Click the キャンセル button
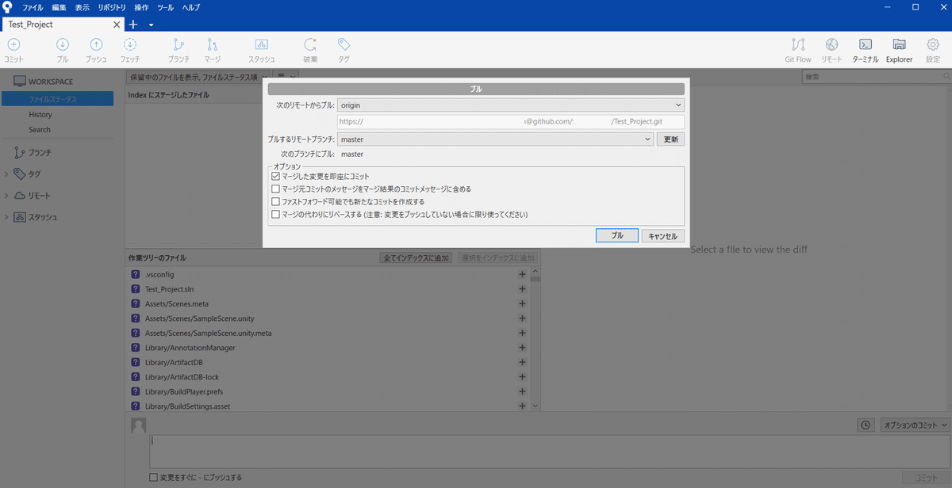Screen dimensions: 952x488 [662, 235]
